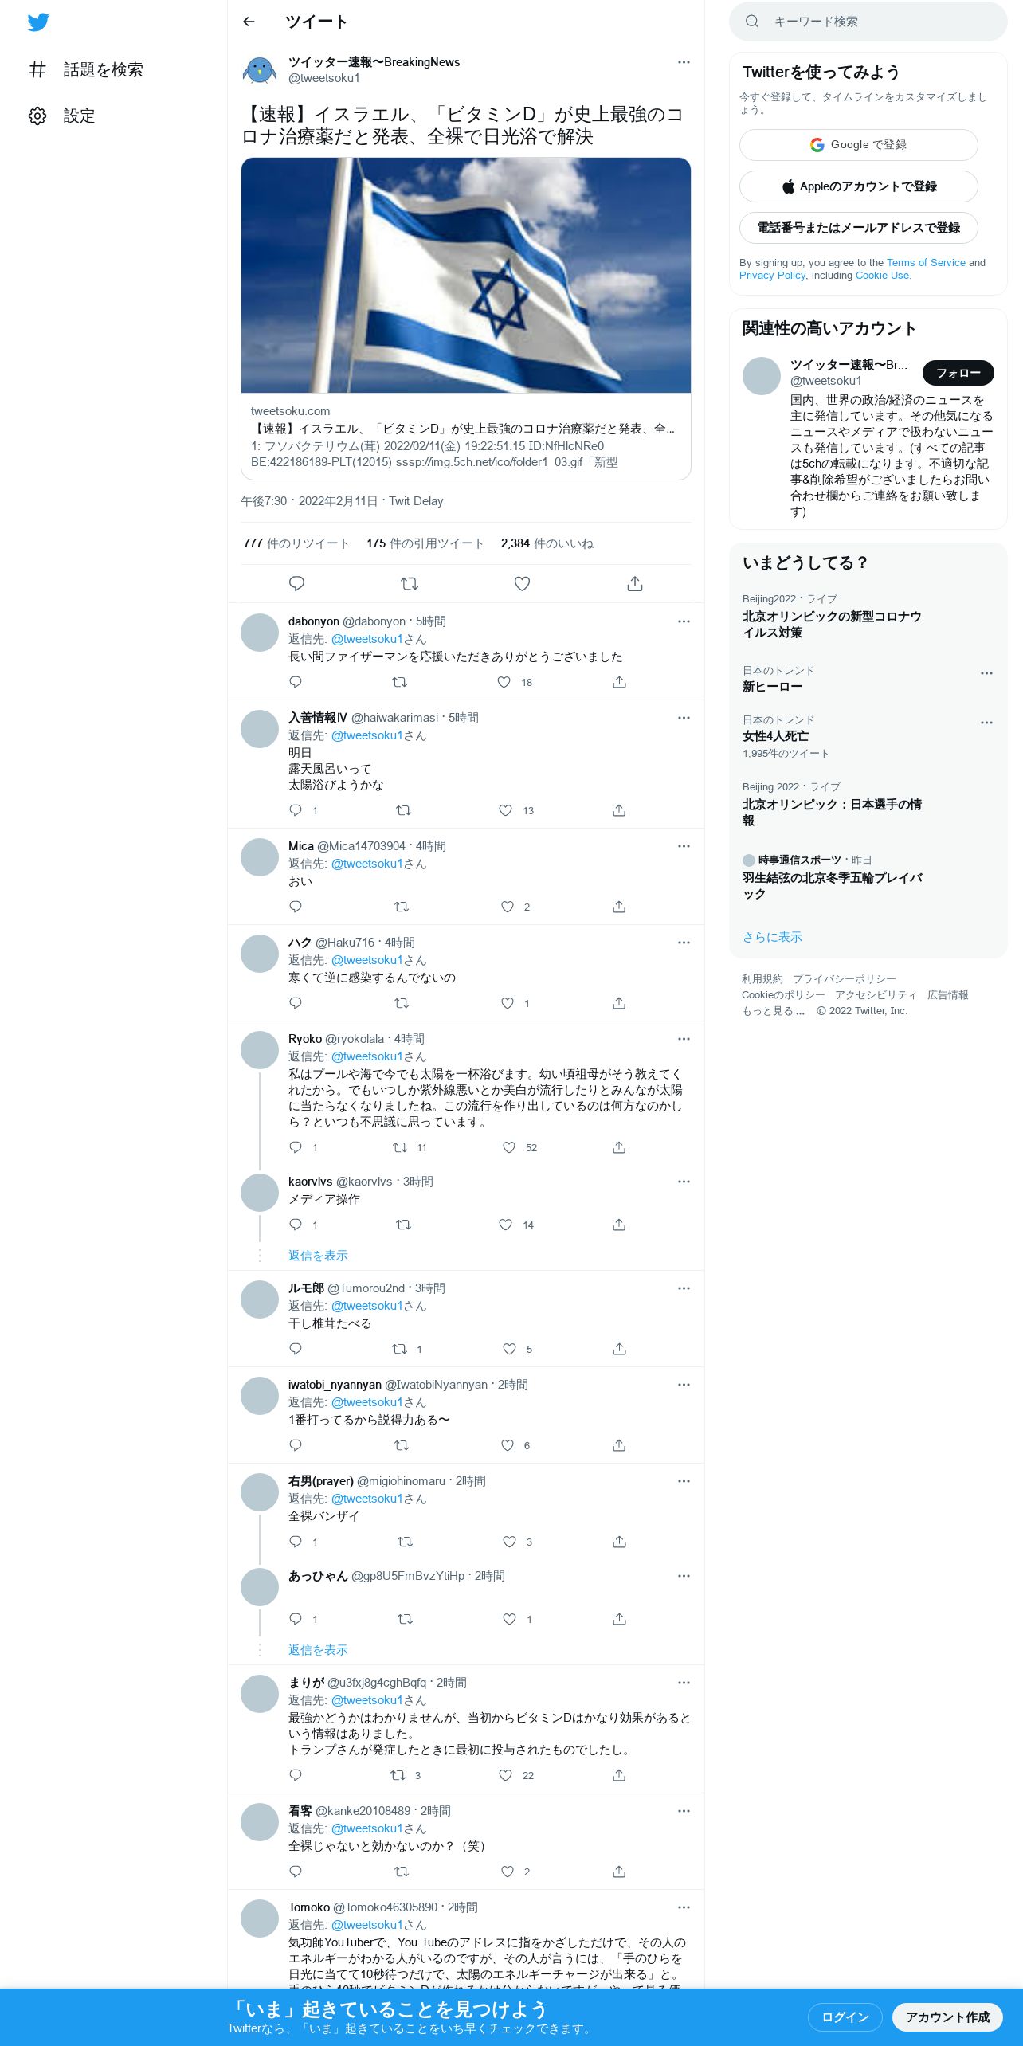Follow ツイッター速報 with フォロー button
The width and height of the screenshot is (1023, 2046).
tap(958, 373)
